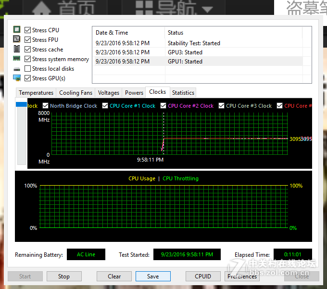Stop the stability test
Viewport: 327px width, 289px height.
64,276
